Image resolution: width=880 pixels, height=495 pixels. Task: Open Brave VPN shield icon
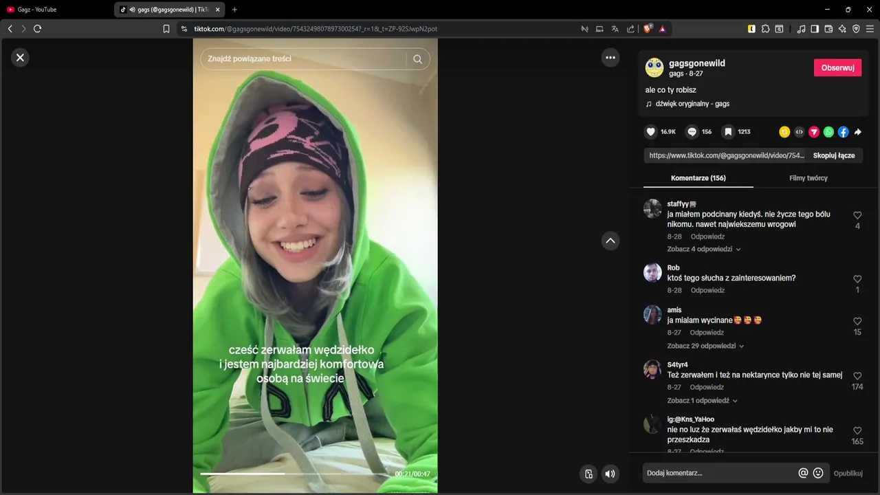point(856,29)
